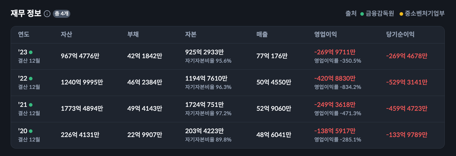Image resolution: width=456 pixels, height=156 pixels.
Task: Select the 매출 column header
Action: [x=262, y=35]
